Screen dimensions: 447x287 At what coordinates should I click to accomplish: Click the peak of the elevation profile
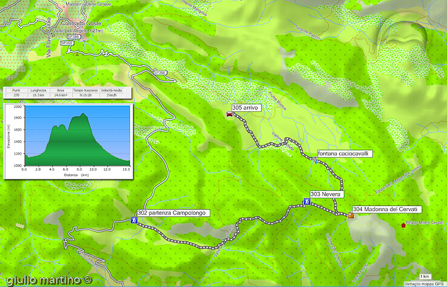click(83, 113)
